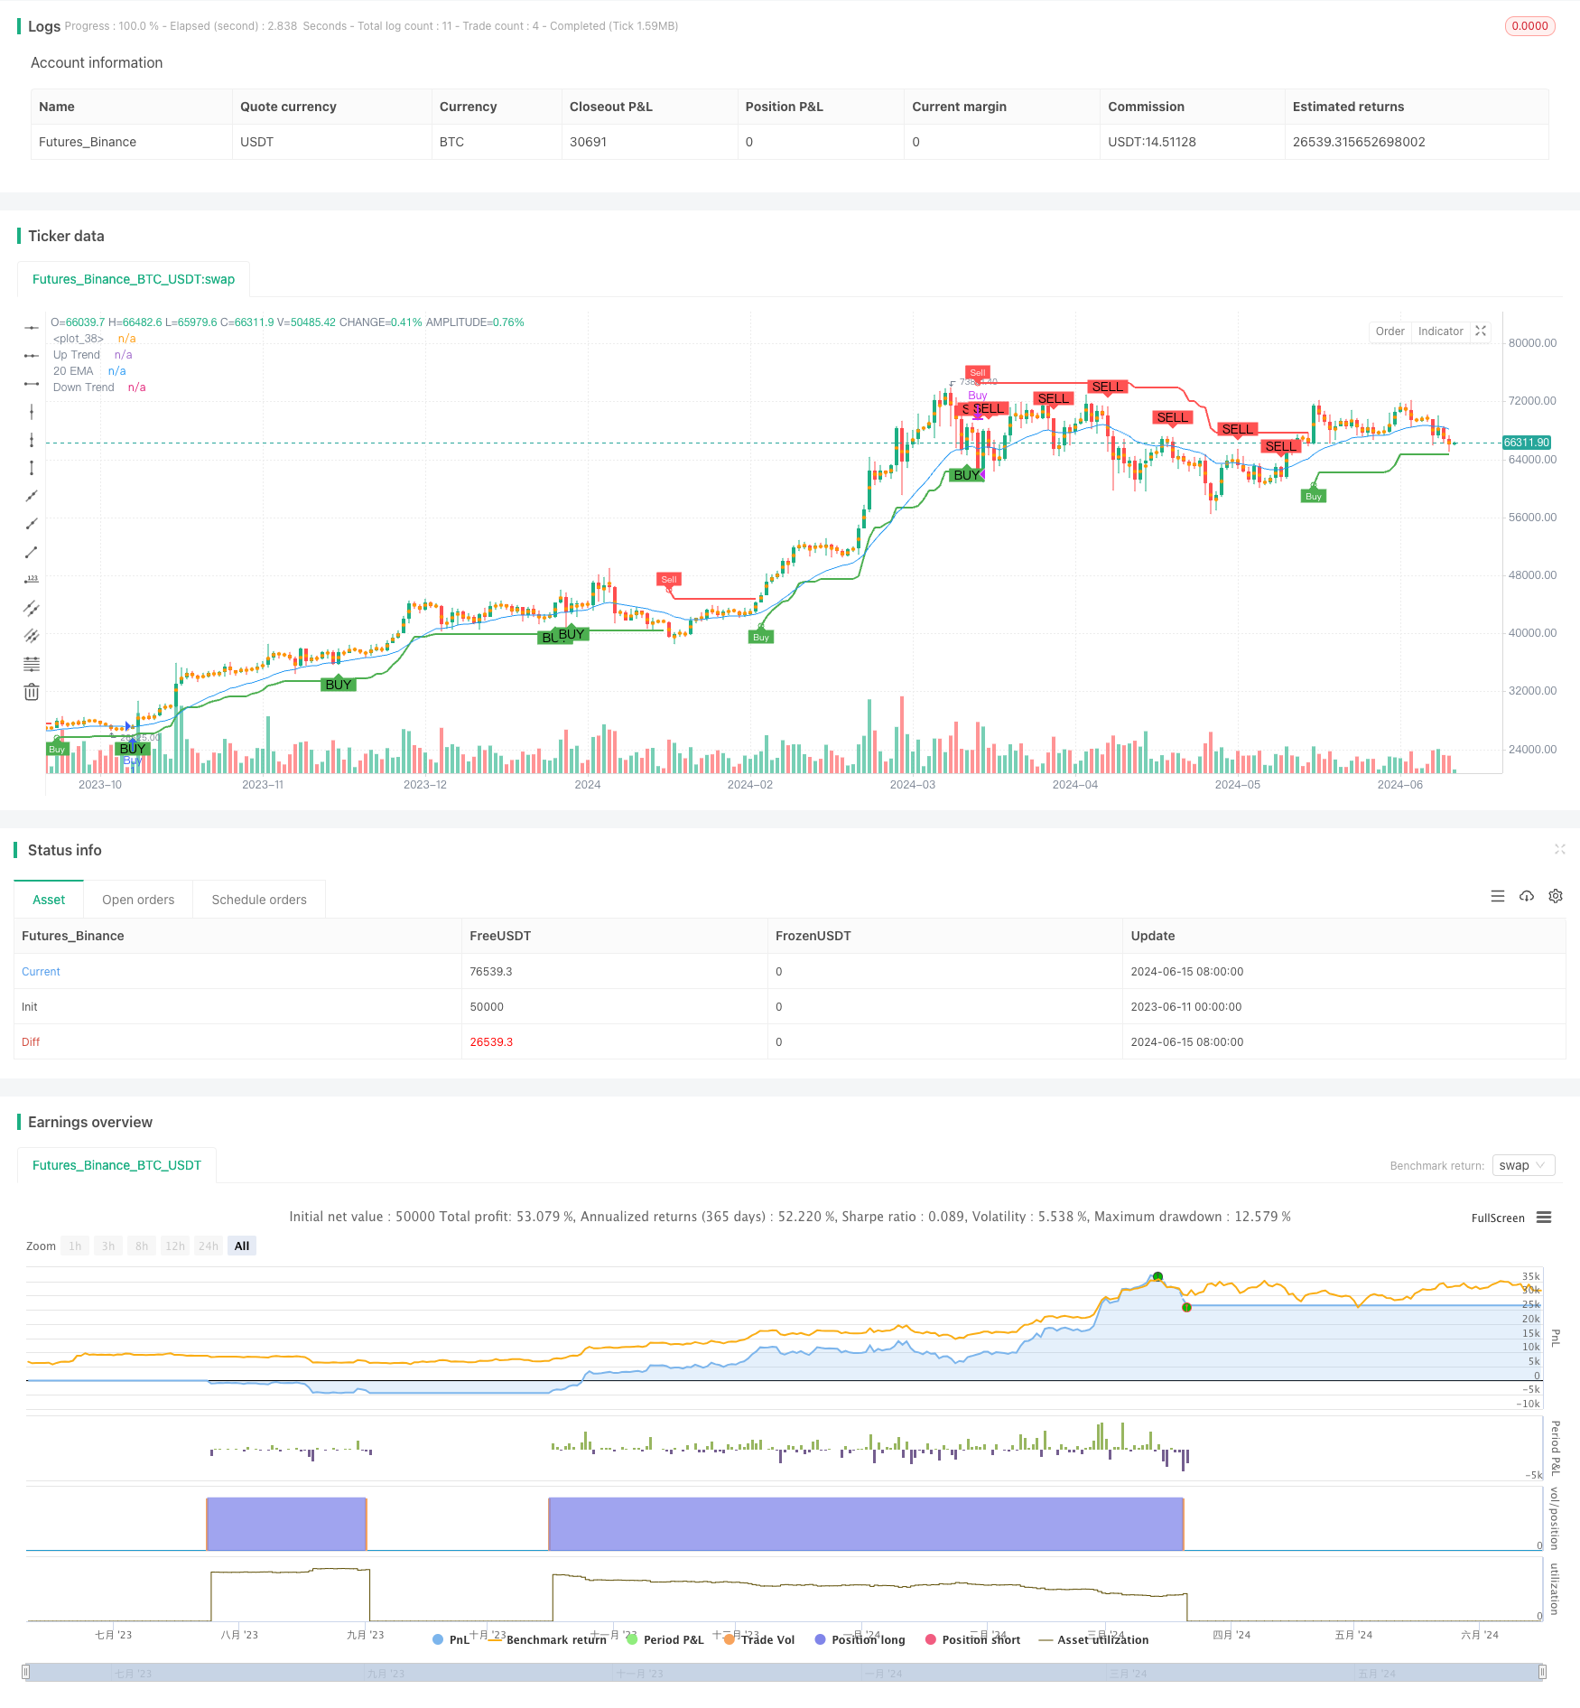Click the Diff value 26539.3
This screenshot has width=1580, height=1708.
tap(491, 1042)
